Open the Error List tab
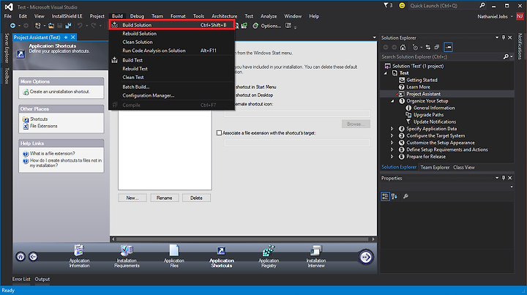This screenshot has width=527, height=295. click(21, 279)
